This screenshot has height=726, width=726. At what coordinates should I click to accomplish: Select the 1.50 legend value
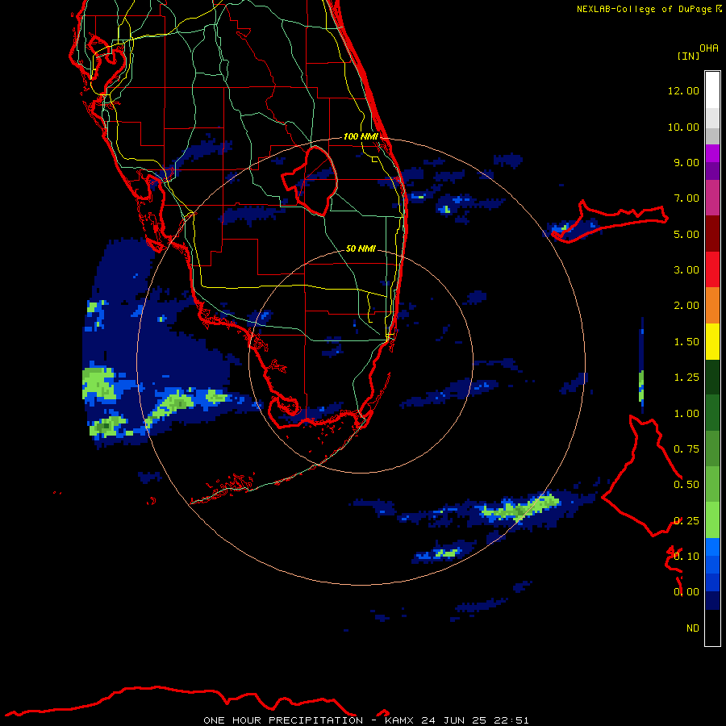[x=686, y=342]
